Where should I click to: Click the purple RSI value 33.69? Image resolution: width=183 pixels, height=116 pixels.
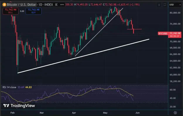(21, 87)
